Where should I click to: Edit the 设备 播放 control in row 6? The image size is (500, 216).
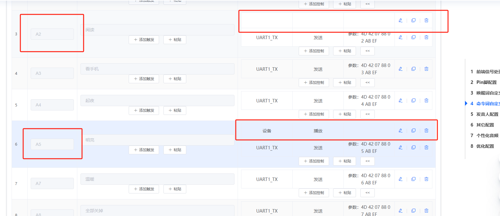click(x=400, y=131)
